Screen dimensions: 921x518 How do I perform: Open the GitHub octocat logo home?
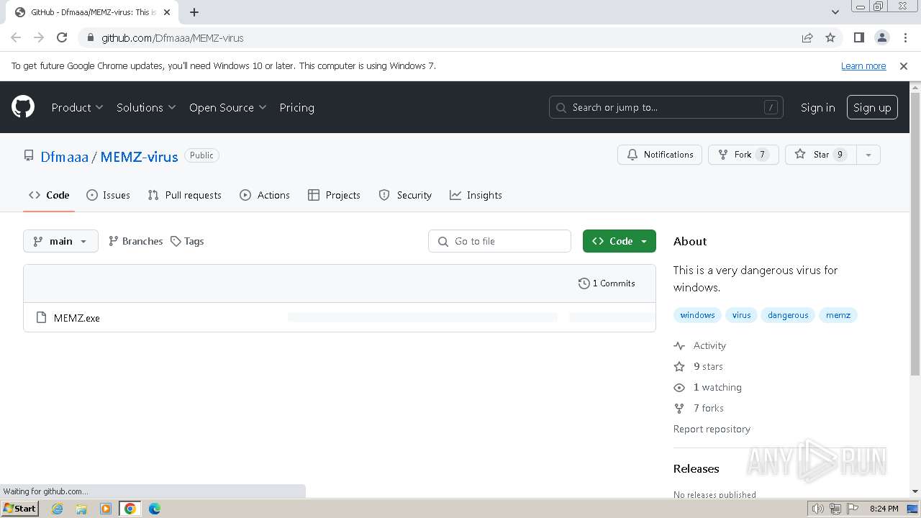click(x=23, y=107)
